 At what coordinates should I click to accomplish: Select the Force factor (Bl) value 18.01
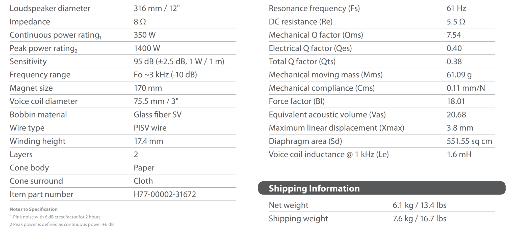click(456, 101)
